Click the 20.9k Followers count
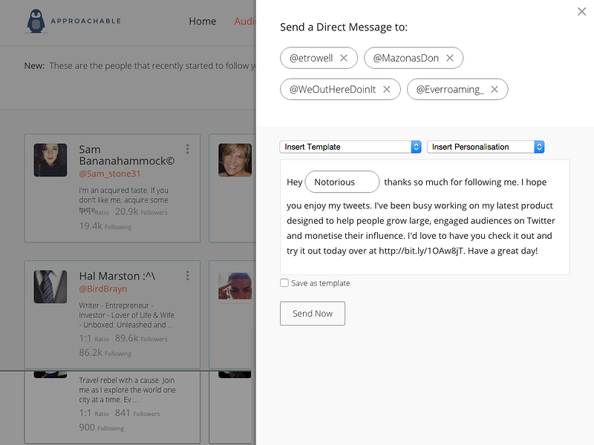This screenshot has width=594, height=445. (x=141, y=211)
